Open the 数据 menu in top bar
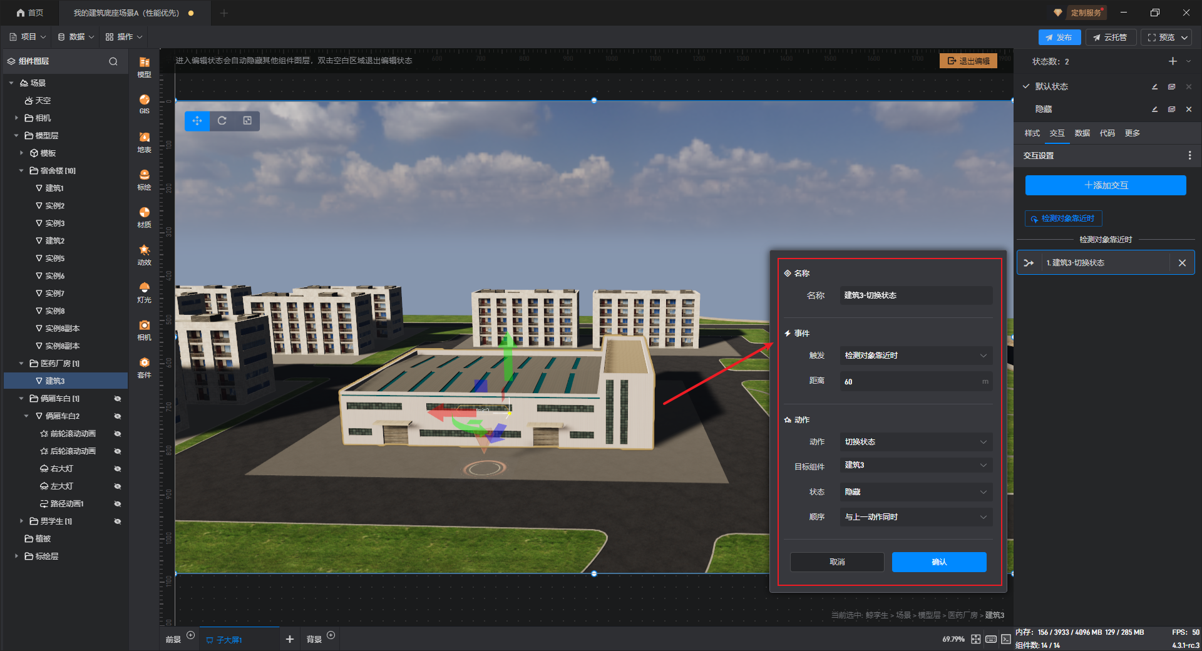 [76, 37]
